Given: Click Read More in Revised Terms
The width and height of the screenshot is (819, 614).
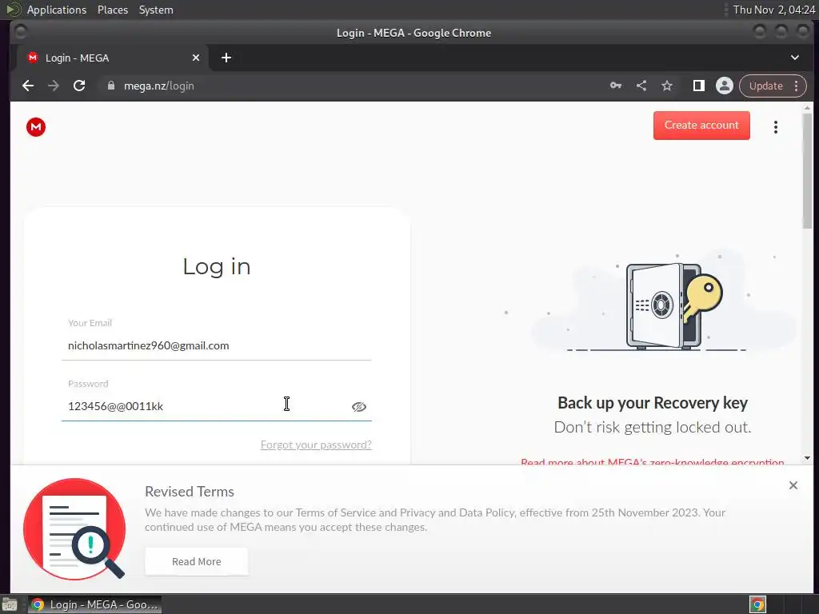Looking at the screenshot, I should point(197,562).
